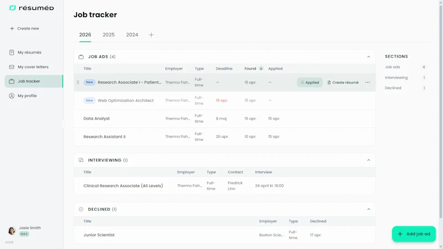The width and height of the screenshot is (443, 249).
Task: Mark Research Associate I as Applied
Action: coord(310,82)
